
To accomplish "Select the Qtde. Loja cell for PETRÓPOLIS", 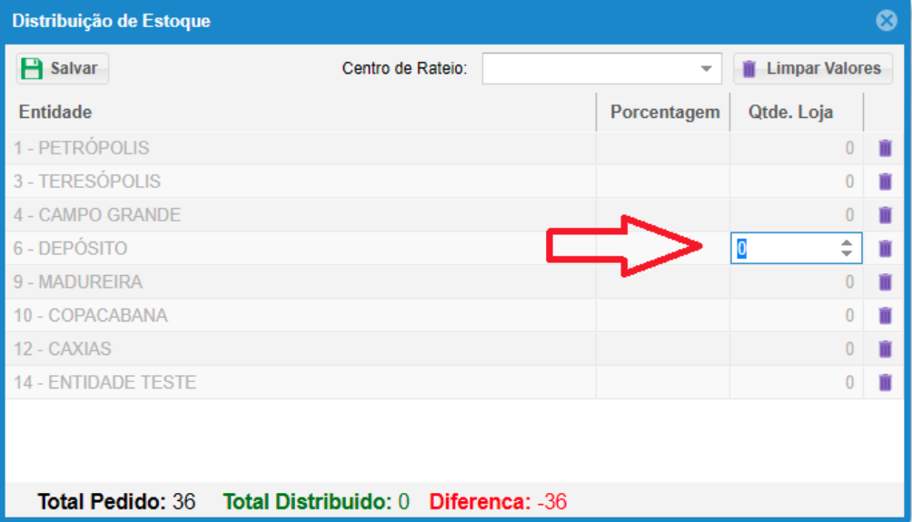I will coord(795,148).
